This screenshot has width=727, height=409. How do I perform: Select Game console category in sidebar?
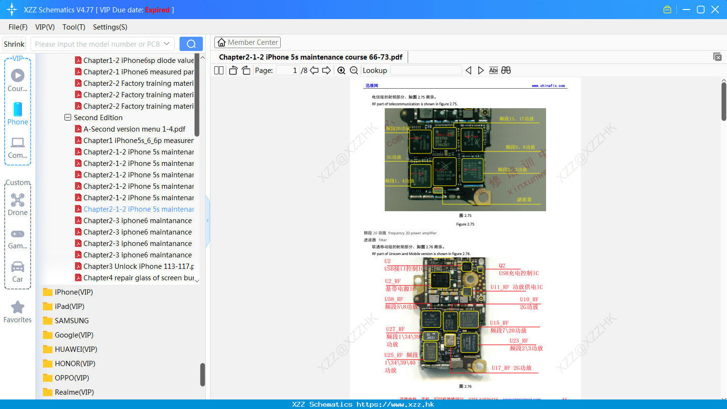click(18, 238)
